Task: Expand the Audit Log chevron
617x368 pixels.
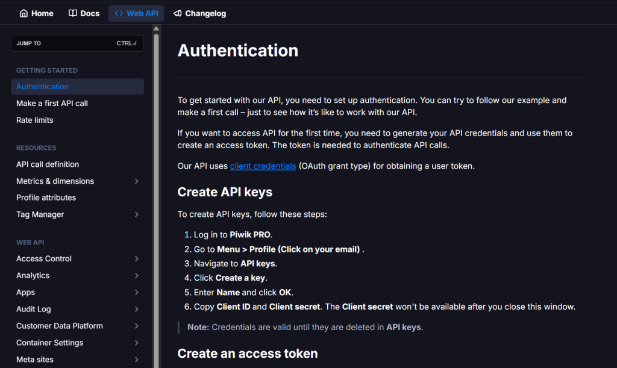Action: coord(137,310)
